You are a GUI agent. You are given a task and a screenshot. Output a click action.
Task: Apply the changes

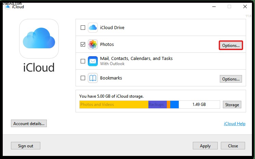205,146
